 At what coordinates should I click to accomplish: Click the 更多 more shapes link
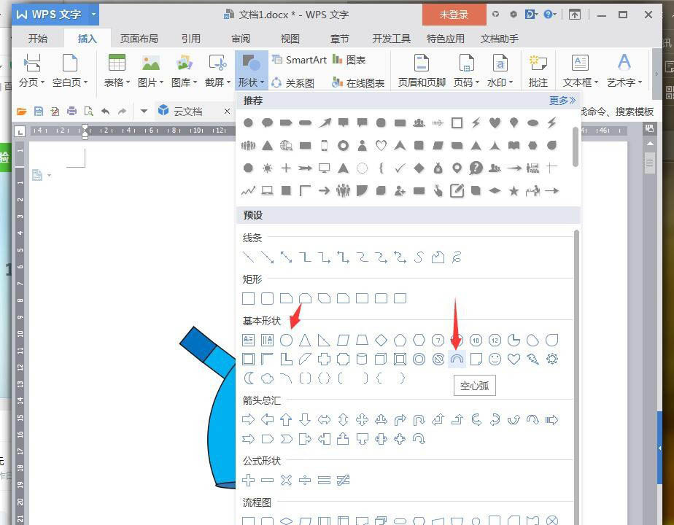pos(562,101)
